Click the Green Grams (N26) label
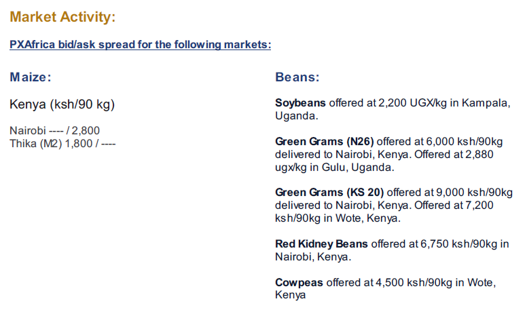527x318 pixels. (x=325, y=142)
